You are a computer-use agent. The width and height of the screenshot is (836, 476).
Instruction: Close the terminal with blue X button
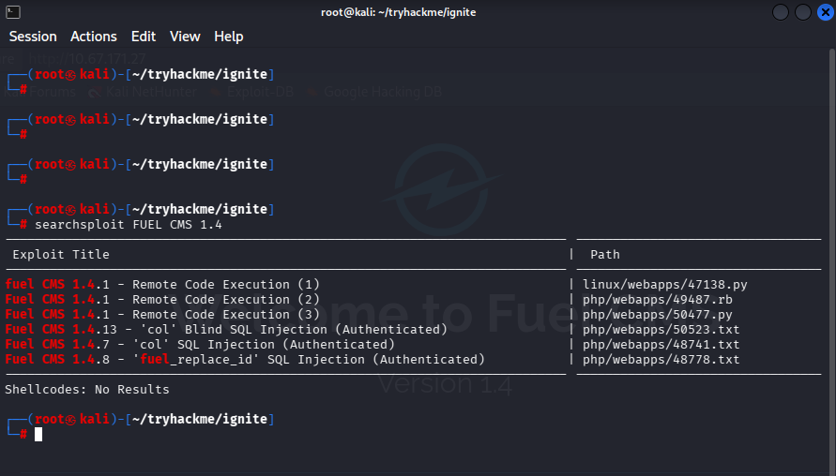pyautogui.click(x=826, y=12)
